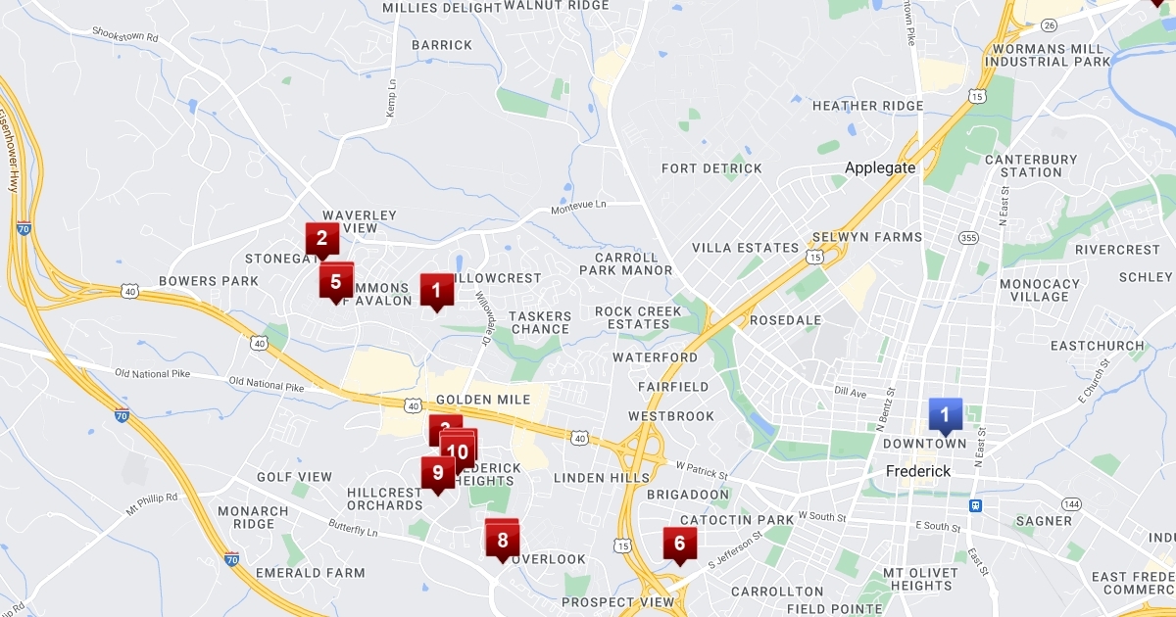The image size is (1176, 617).
Task: Click the Interstate 70 shield near Monarch Ridge
Action: [231, 560]
